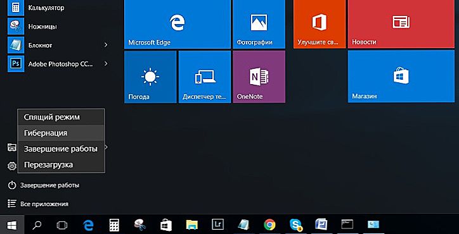Expand the arrow beside the Explorer entry
This screenshot has width=459, height=234.
tap(106, 147)
